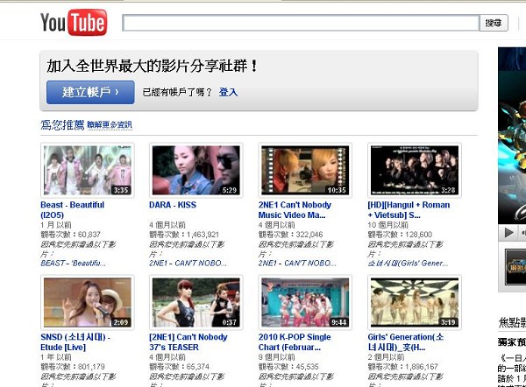Open the 瞭解更多資訊 link
The height and width of the screenshot is (387, 526).
110,125
